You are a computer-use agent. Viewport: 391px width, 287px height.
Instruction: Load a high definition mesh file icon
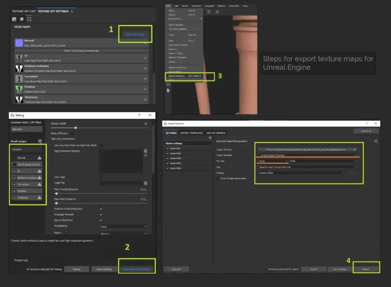[x=145, y=151]
